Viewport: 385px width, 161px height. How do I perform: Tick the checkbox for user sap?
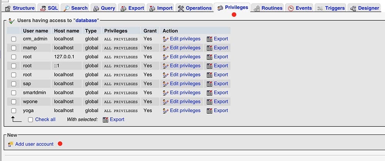tap(14, 84)
